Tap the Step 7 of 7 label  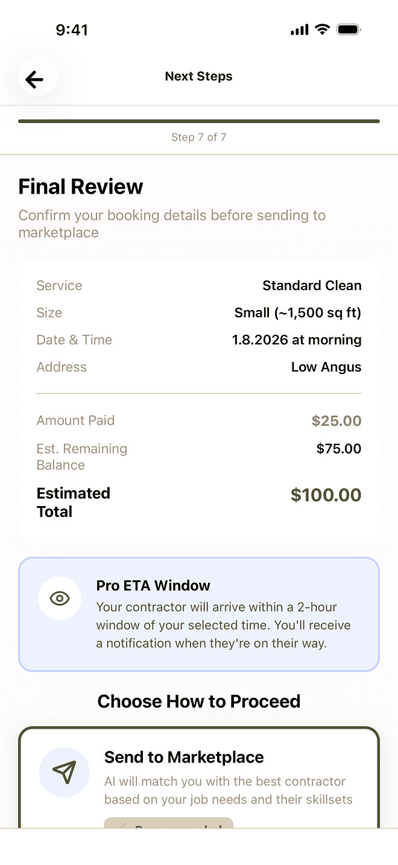click(199, 138)
